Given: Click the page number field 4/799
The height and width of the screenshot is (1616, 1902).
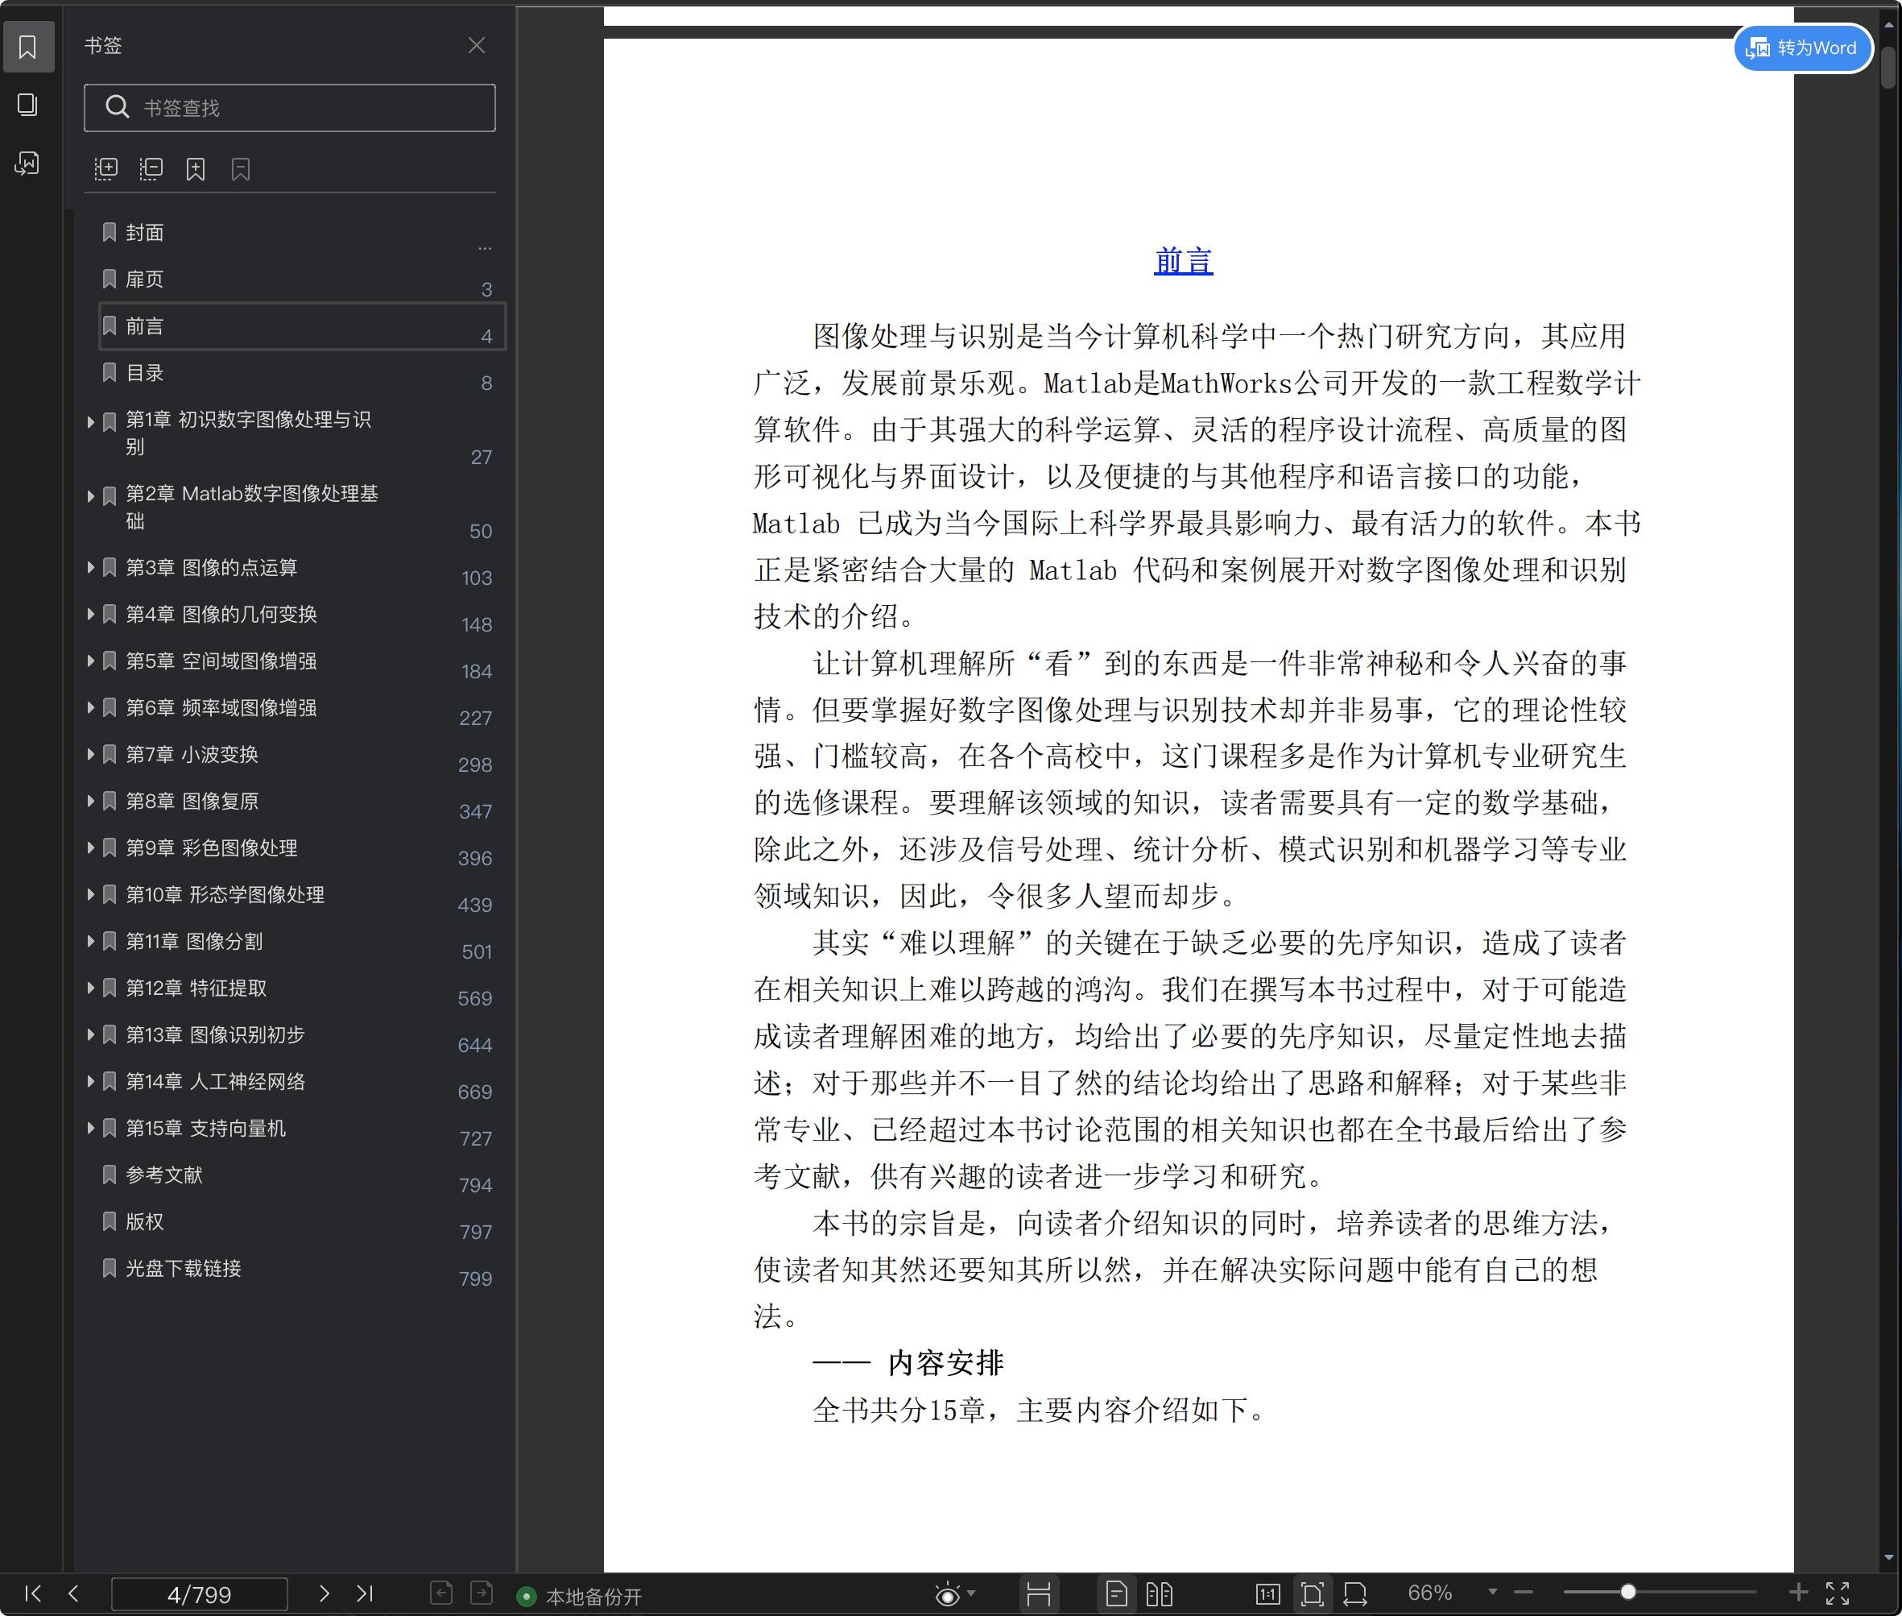Looking at the screenshot, I should coord(200,1594).
